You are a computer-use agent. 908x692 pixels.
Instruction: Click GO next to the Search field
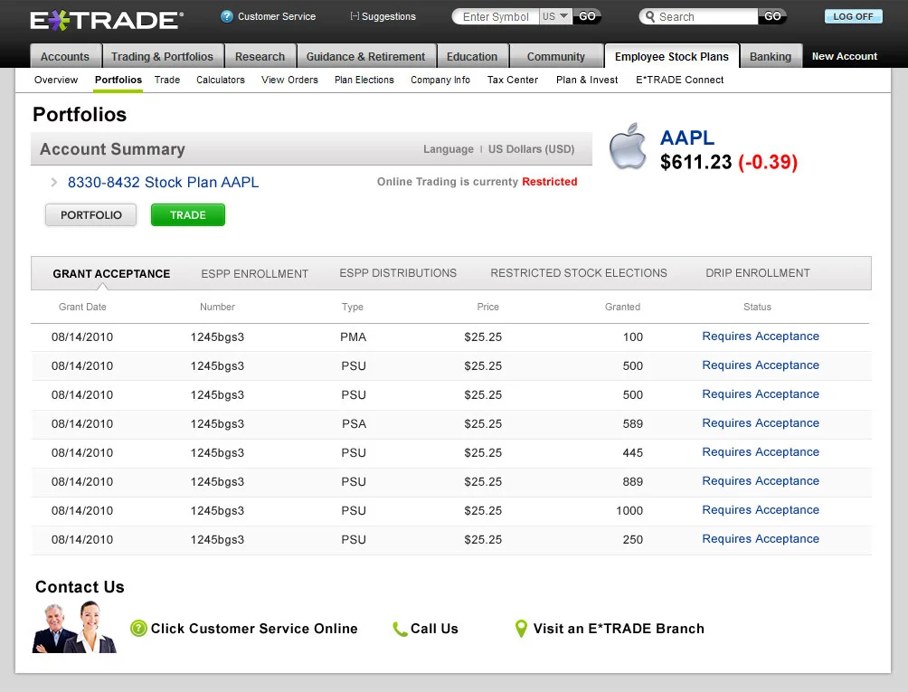click(772, 16)
